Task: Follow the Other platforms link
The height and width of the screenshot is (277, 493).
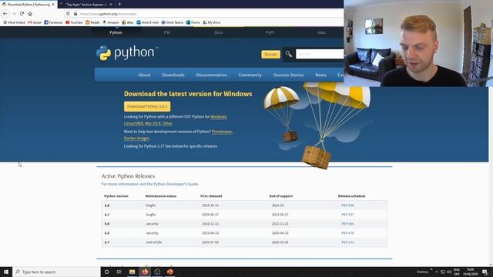Action: (x=167, y=123)
